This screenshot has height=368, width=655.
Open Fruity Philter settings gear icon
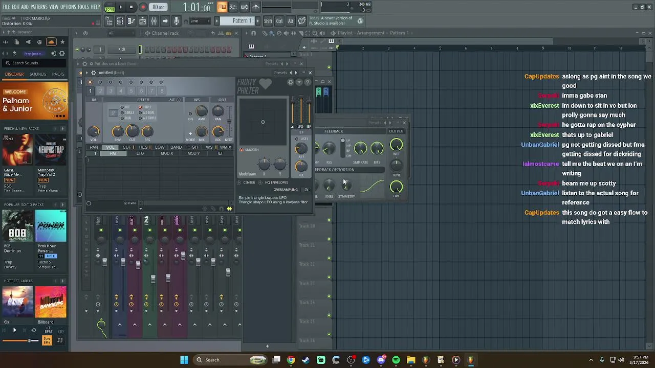(291, 83)
